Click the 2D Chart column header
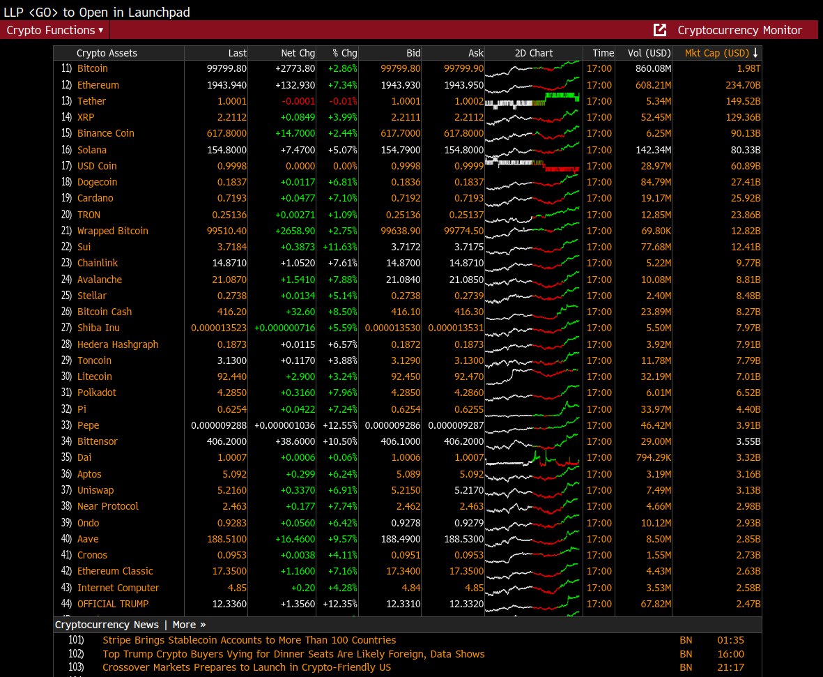Screen dimensions: 823x677 coord(533,53)
